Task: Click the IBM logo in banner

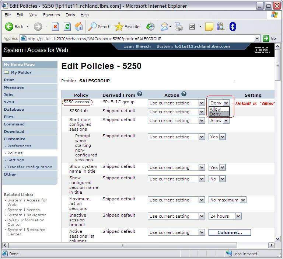Action: click(262, 50)
